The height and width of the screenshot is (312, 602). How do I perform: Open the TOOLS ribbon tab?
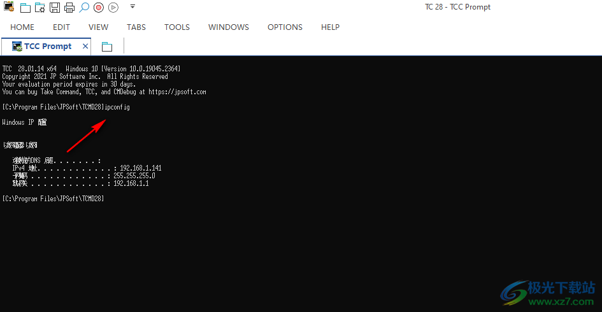pos(177,27)
